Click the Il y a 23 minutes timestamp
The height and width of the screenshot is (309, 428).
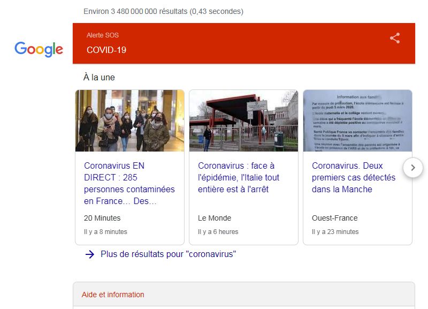tap(335, 232)
